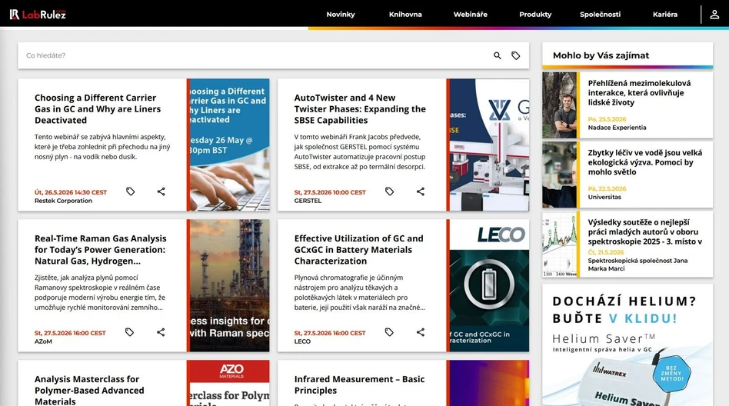The image size is (729, 406).
Task: Open 'Infrared Measurement – Basic Principles' title
Action: (x=359, y=384)
